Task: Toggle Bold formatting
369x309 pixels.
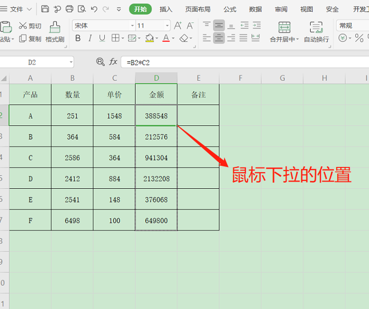Action: [78, 38]
